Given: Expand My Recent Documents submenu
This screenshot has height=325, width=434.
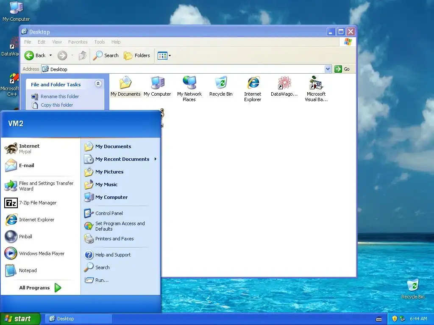Looking at the screenshot, I should click(120, 159).
